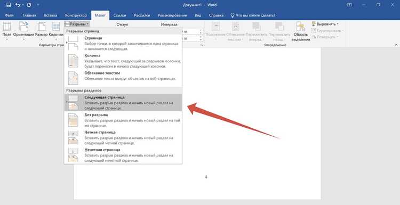
Task: Select Без разрыва continuous section break
Action: [x=123, y=120]
